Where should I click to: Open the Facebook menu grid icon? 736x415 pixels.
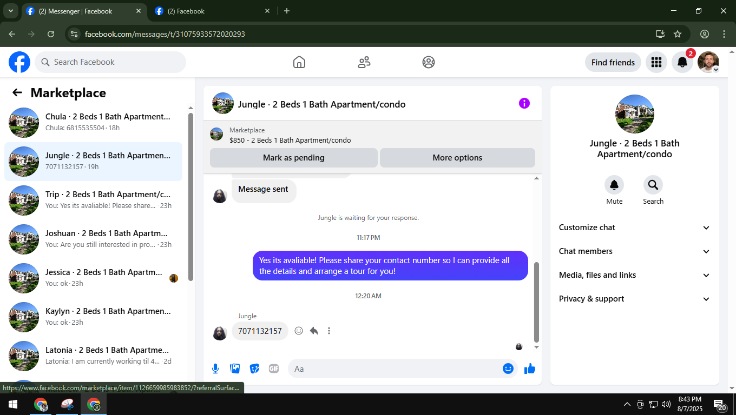[656, 62]
